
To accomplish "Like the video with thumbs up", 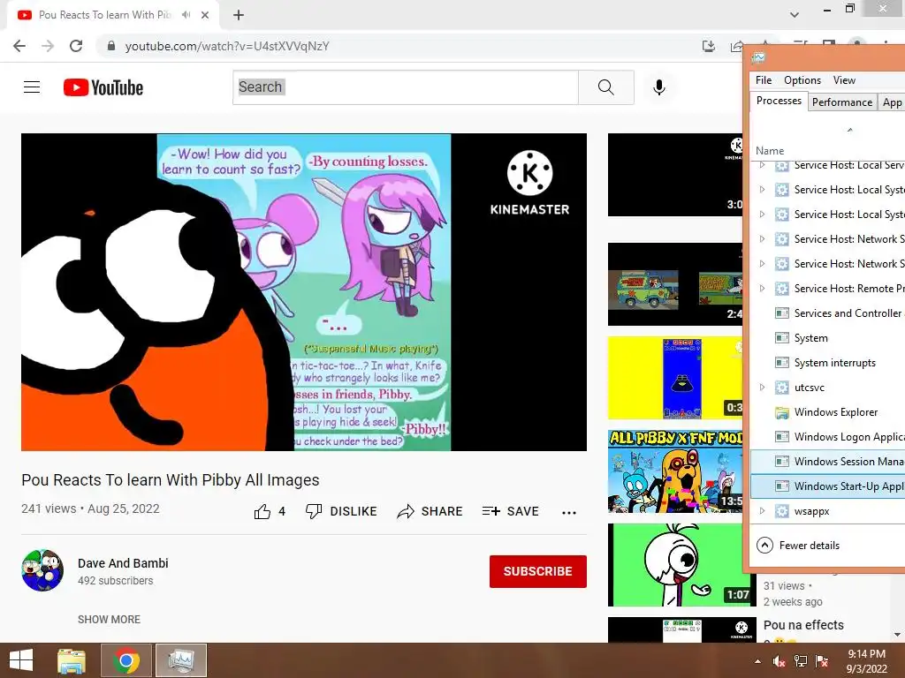I will (262, 511).
